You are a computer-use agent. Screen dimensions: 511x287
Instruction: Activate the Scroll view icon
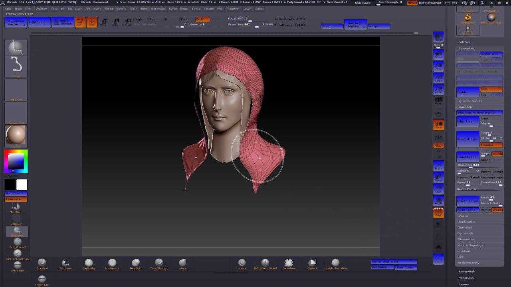(438, 54)
